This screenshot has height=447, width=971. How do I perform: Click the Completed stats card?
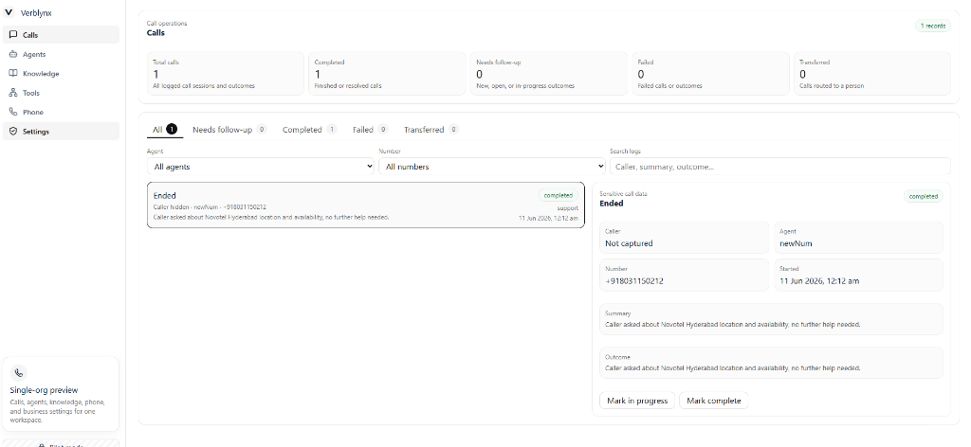(387, 74)
